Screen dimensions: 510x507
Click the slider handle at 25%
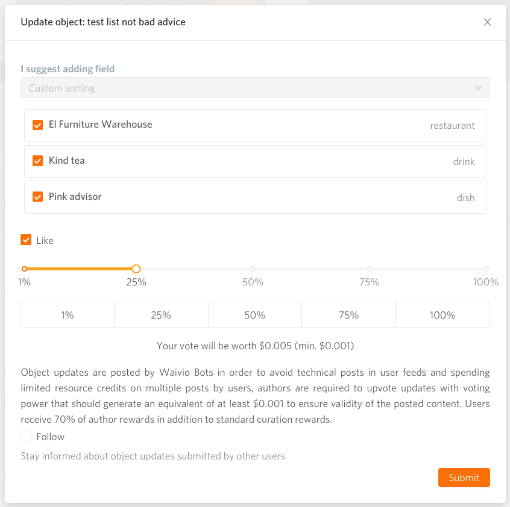(x=136, y=269)
